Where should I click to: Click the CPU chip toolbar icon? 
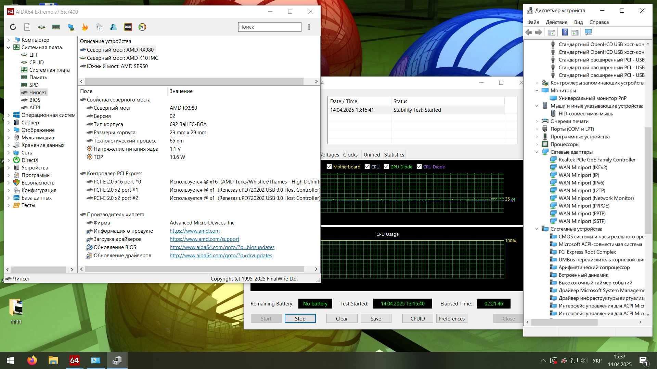41,27
